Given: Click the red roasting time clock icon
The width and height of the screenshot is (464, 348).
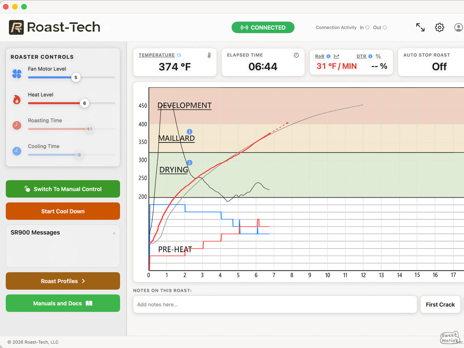Looking at the screenshot, I should (17, 125).
